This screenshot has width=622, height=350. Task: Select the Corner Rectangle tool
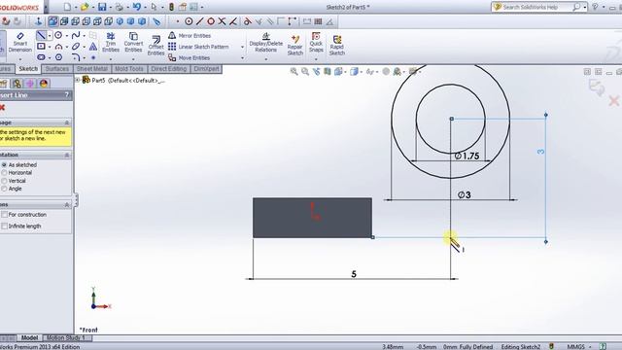click(41, 47)
